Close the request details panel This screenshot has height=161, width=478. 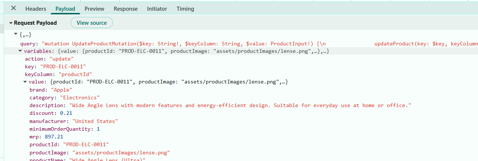click(x=13, y=8)
